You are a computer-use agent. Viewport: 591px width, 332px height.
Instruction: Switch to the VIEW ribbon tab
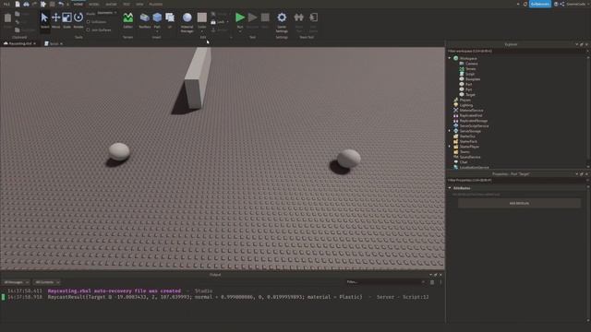[139, 4]
